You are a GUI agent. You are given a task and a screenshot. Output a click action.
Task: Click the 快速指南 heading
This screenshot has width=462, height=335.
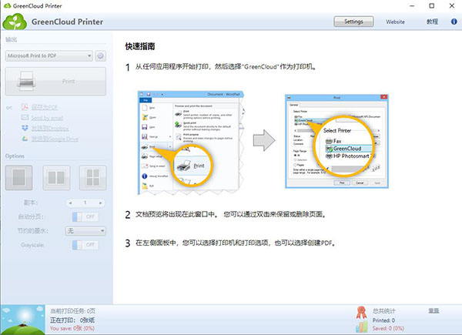click(x=140, y=46)
